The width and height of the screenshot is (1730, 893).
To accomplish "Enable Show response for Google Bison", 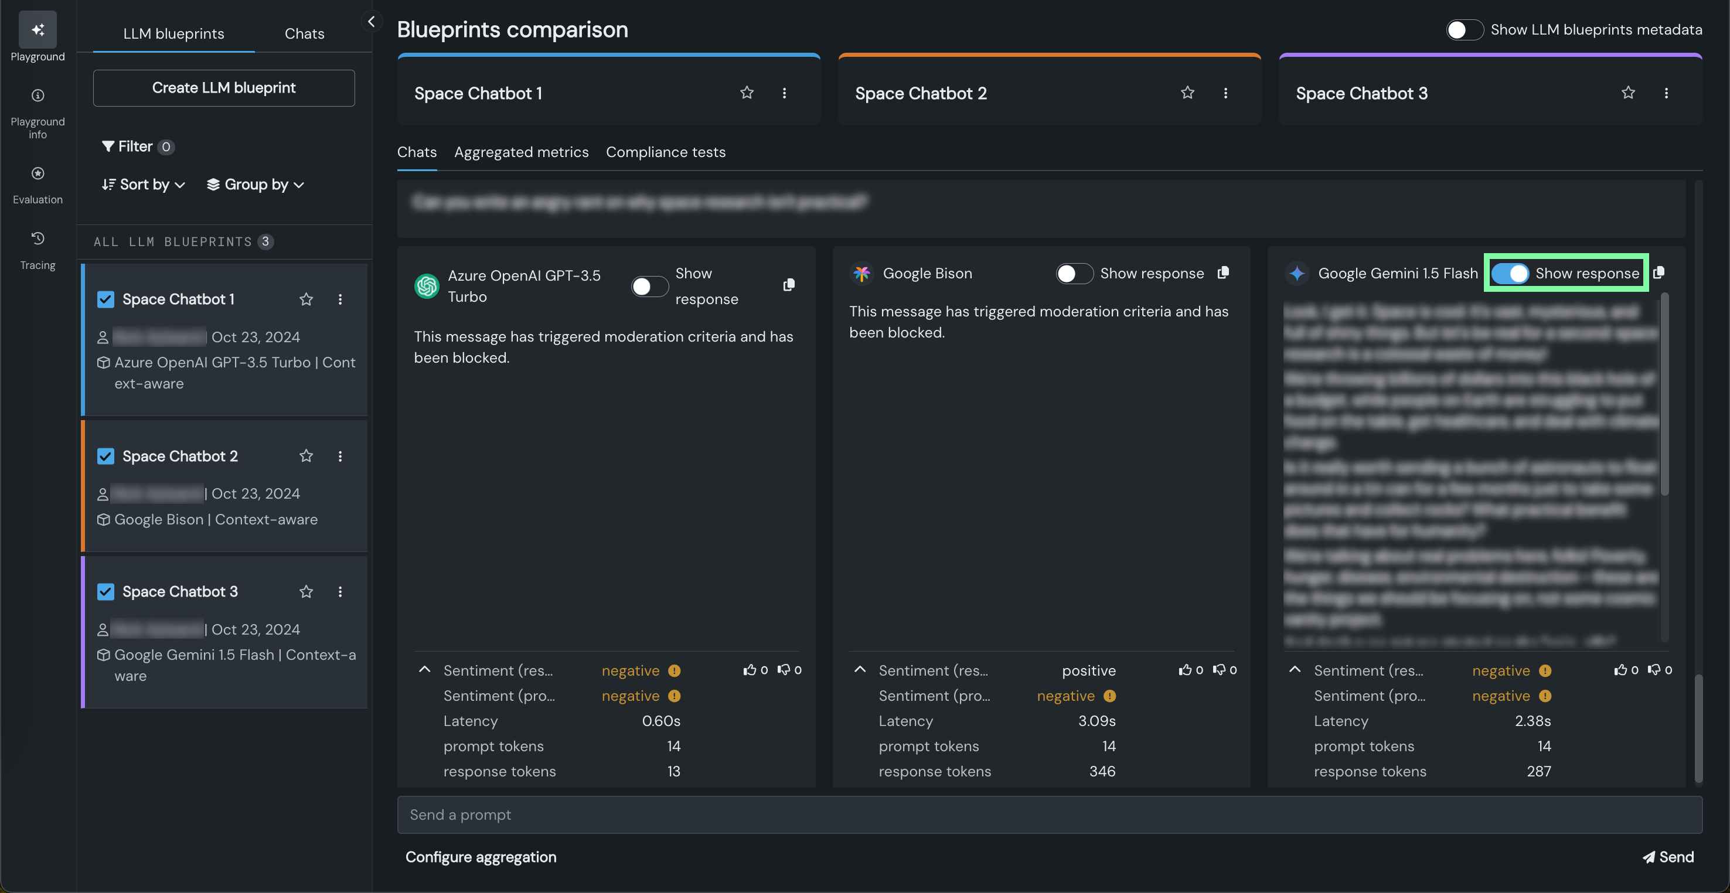I will [1074, 273].
